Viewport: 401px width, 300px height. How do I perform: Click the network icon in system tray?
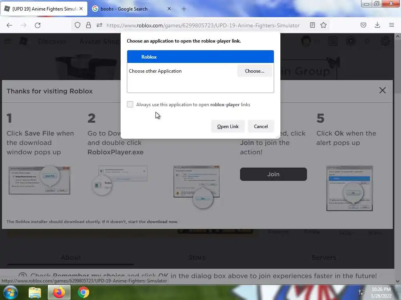click(x=361, y=292)
